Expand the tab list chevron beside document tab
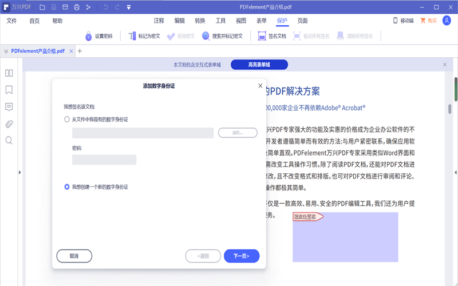 (x=6, y=51)
